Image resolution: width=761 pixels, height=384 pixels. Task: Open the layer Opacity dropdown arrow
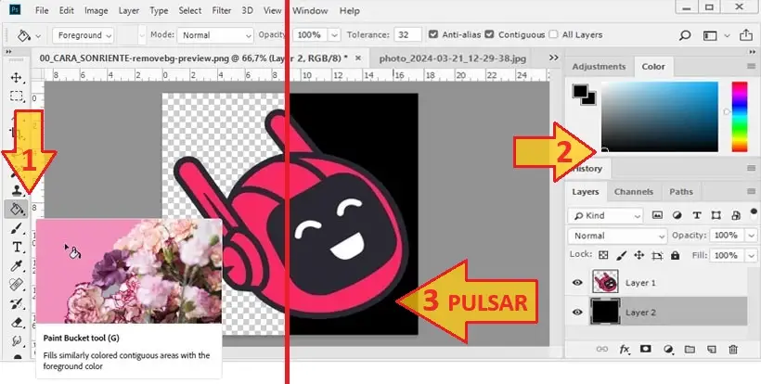(x=751, y=236)
